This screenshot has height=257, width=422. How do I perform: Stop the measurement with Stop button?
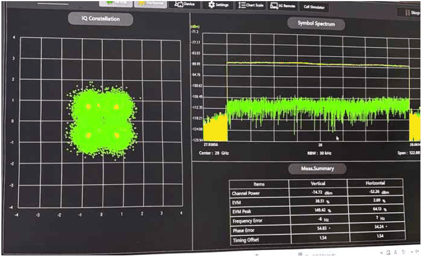(x=409, y=12)
